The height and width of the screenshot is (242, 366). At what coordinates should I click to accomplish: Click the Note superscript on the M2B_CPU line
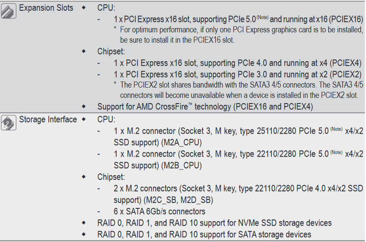click(x=336, y=152)
